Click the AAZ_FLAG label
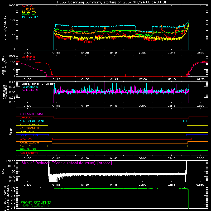The width and height of the screenshot is (211, 211). (x=26, y=146)
